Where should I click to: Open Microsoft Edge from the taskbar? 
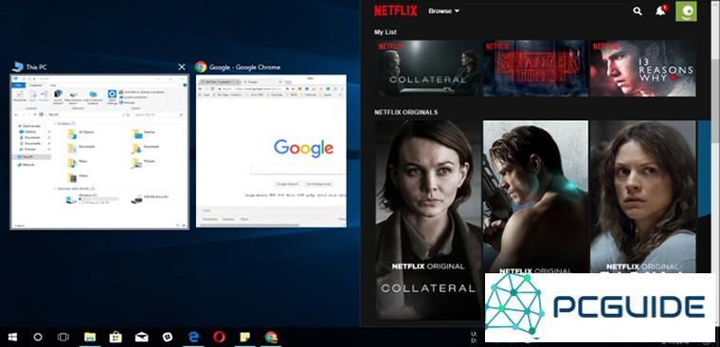click(x=193, y=337)
